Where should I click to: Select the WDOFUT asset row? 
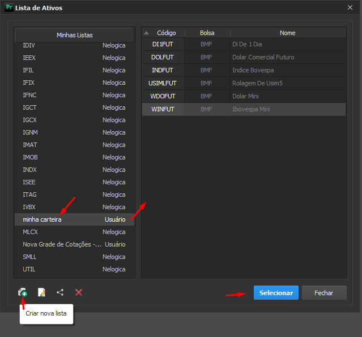244,96
